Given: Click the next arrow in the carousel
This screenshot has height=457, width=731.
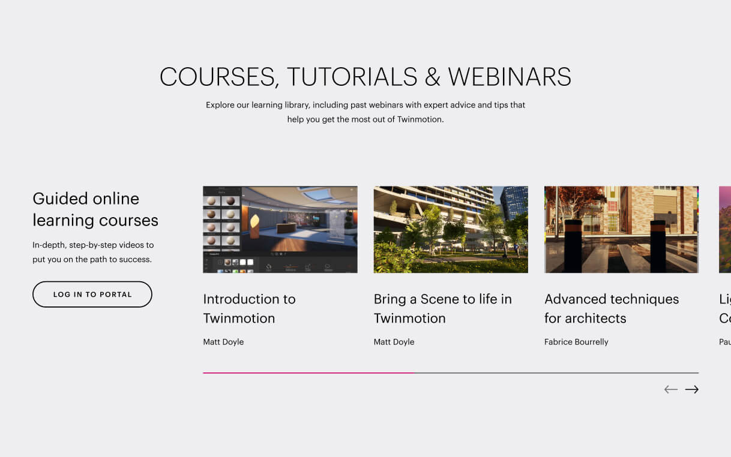Looking at the screenshot, I should coord(691,389).
